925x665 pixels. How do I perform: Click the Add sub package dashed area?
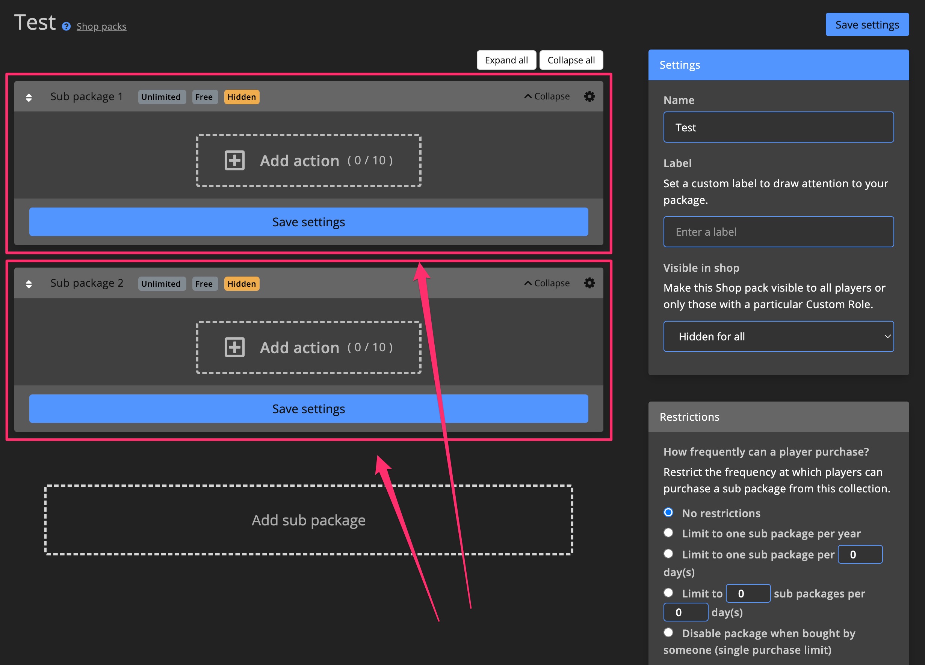[x=308, y=520]
